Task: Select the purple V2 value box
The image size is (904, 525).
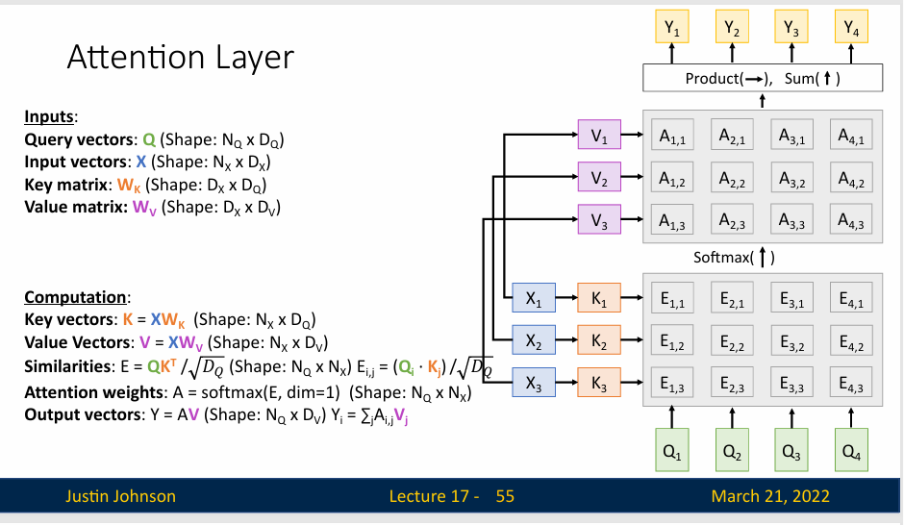Action: 599,176
